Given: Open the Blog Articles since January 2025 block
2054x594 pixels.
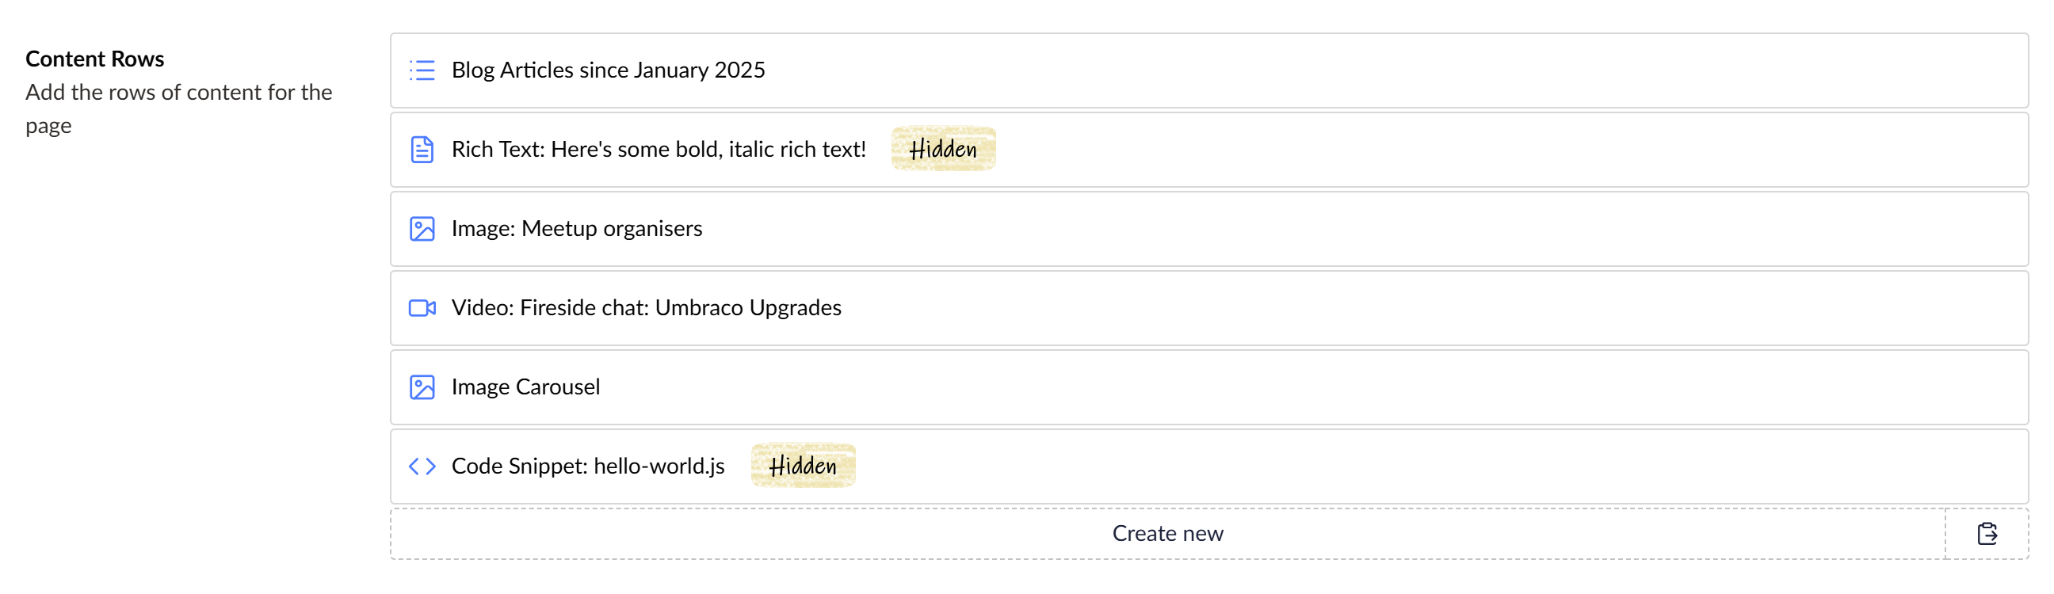Looking at the screenshot, I should (608, 70).
